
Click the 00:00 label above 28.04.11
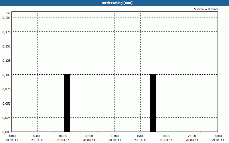(12, 136)
